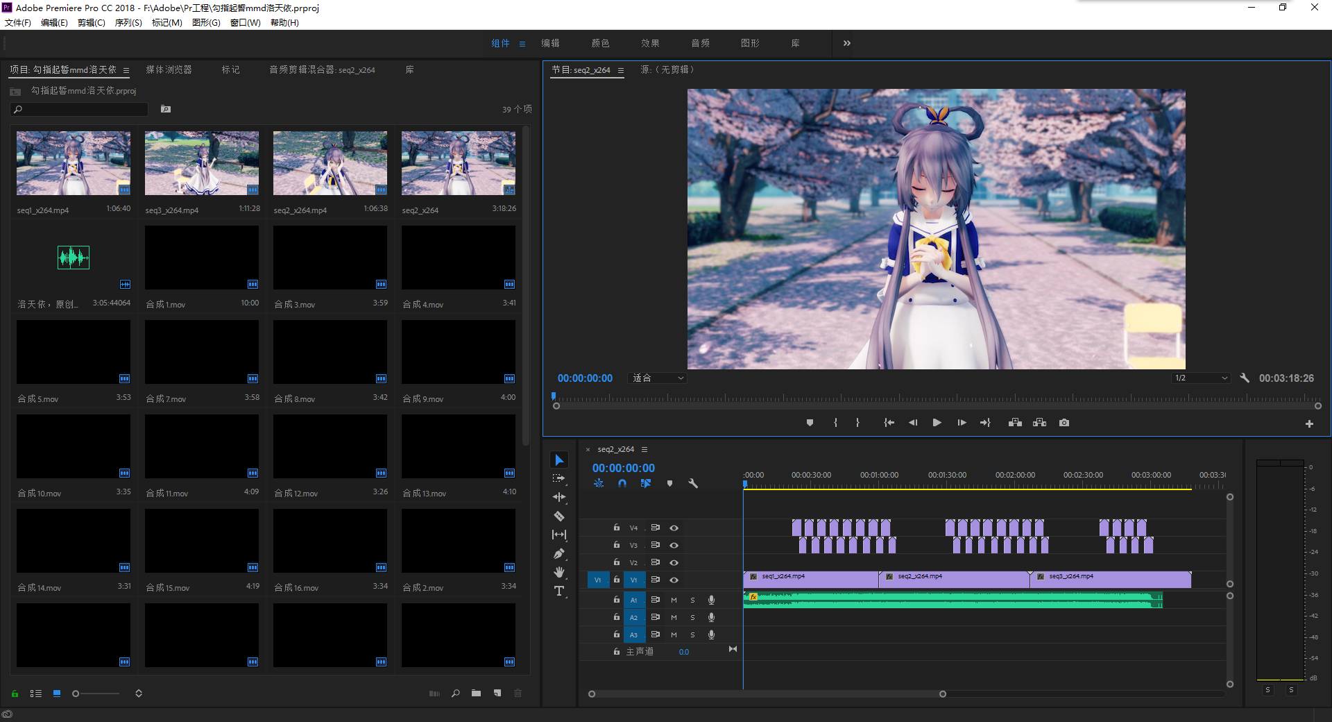1332x722 pixels.
Task: Enable voice-over record on A3
Action: pyautogui.click(x=711, y=635)
